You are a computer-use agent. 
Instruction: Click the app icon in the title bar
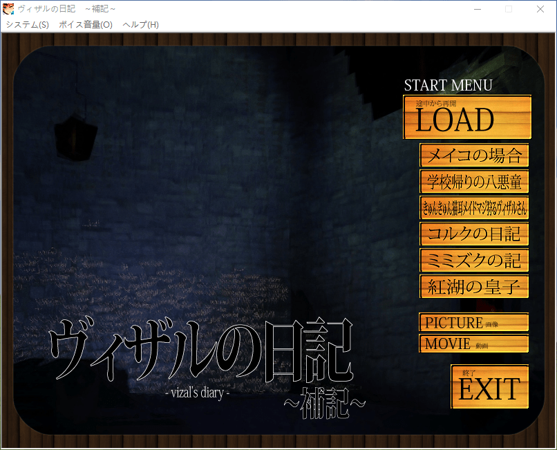point(8,9)
